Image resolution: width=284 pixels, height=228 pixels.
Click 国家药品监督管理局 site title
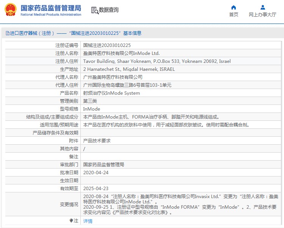(51, 8)
